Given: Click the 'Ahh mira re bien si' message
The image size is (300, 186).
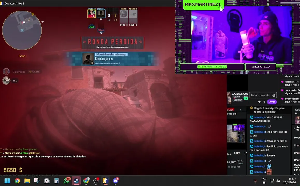Looking at the screenshot, I should click(268, 141).
